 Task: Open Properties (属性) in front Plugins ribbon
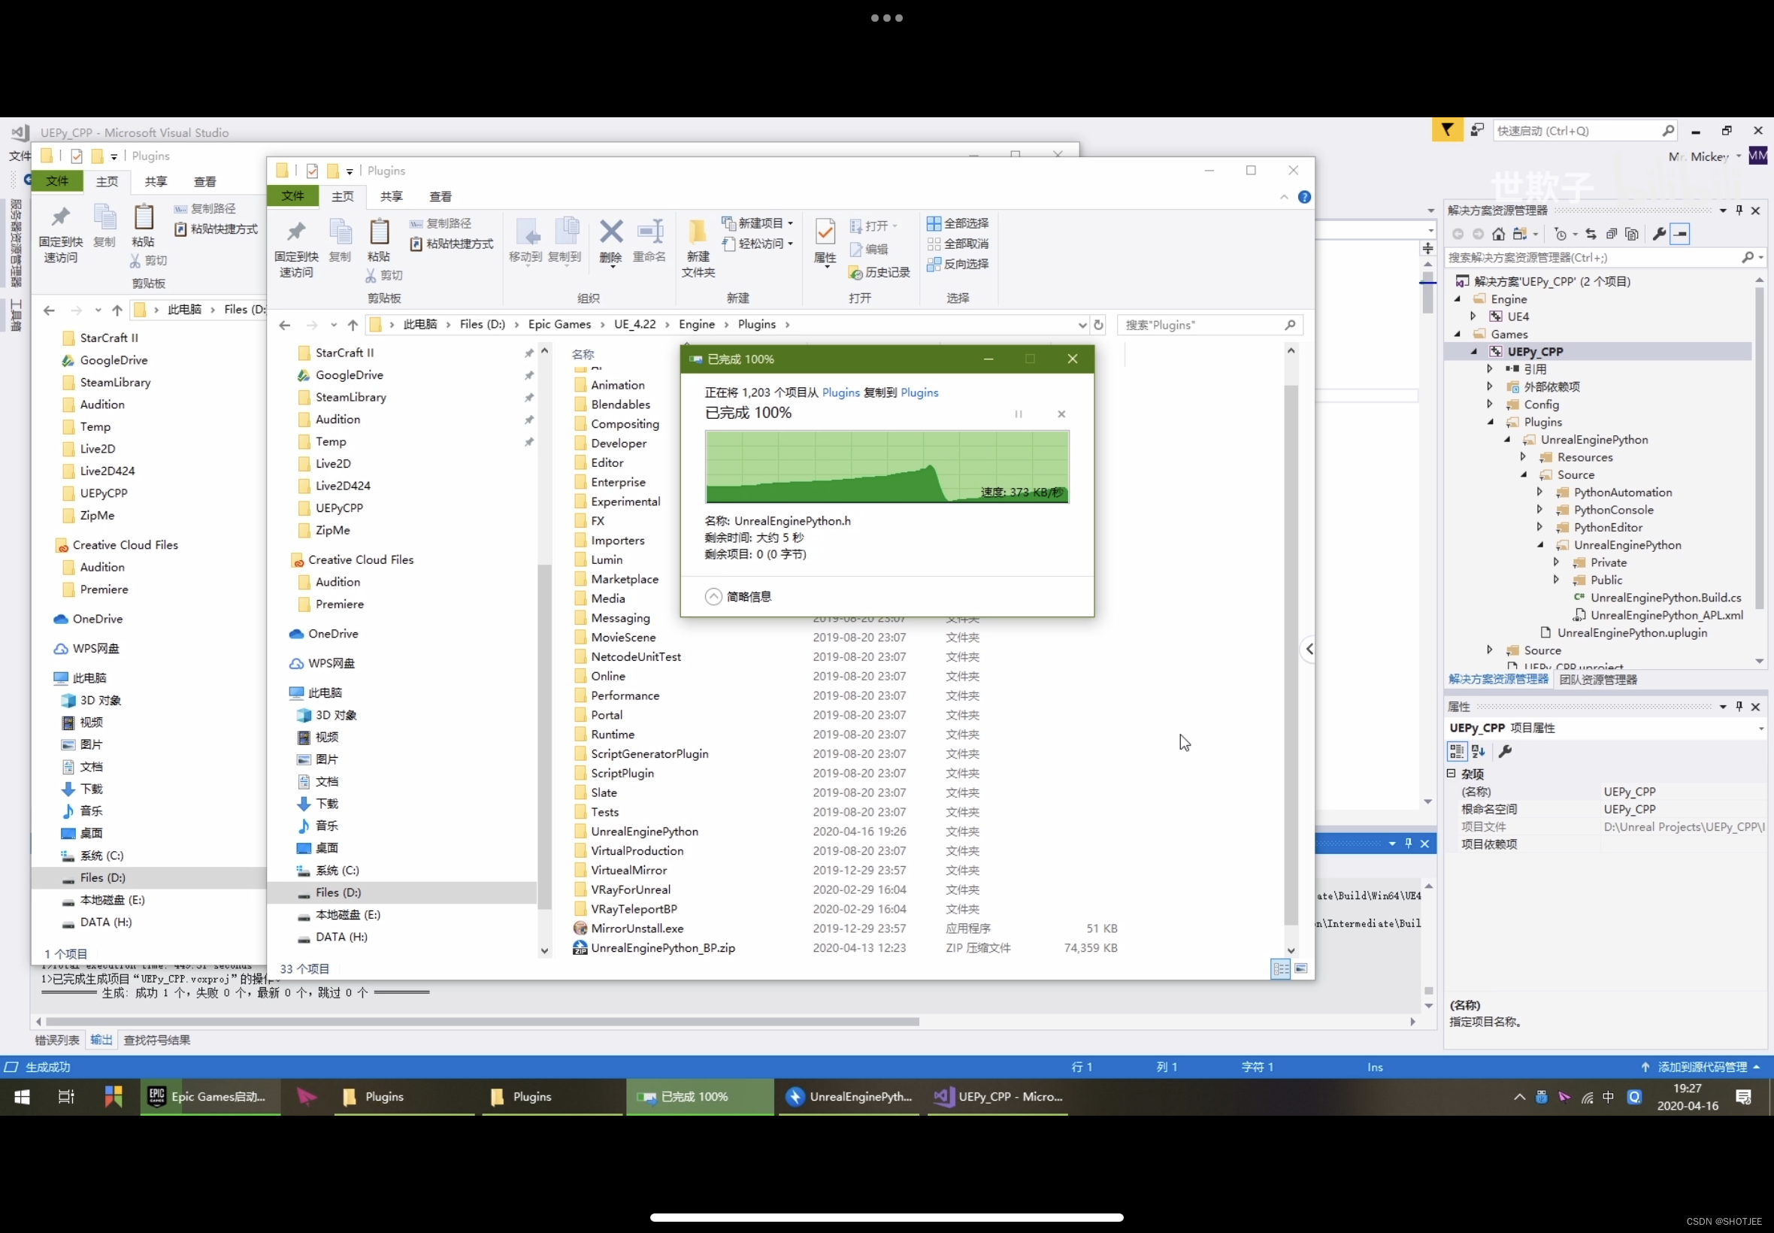(x=825, y=242)
